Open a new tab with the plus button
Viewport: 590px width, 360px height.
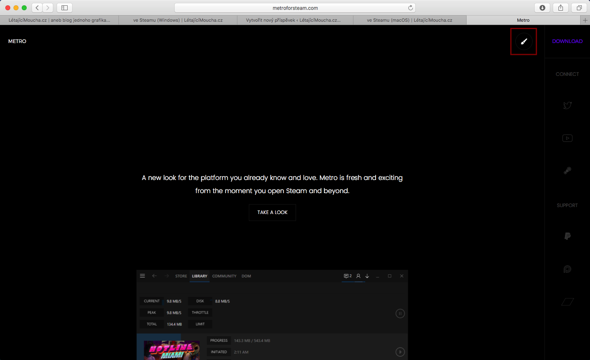click(585, 20)
